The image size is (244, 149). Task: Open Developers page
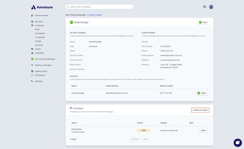40,75
